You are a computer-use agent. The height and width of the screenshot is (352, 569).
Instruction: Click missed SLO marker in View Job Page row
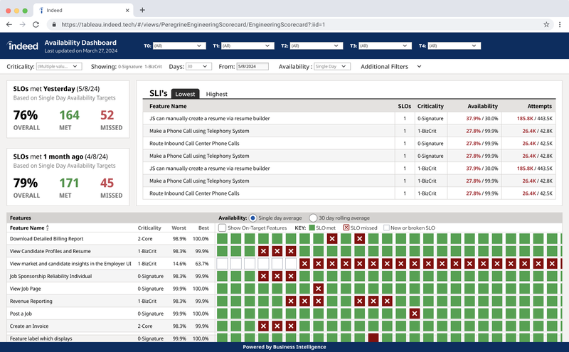click(318, 289)
